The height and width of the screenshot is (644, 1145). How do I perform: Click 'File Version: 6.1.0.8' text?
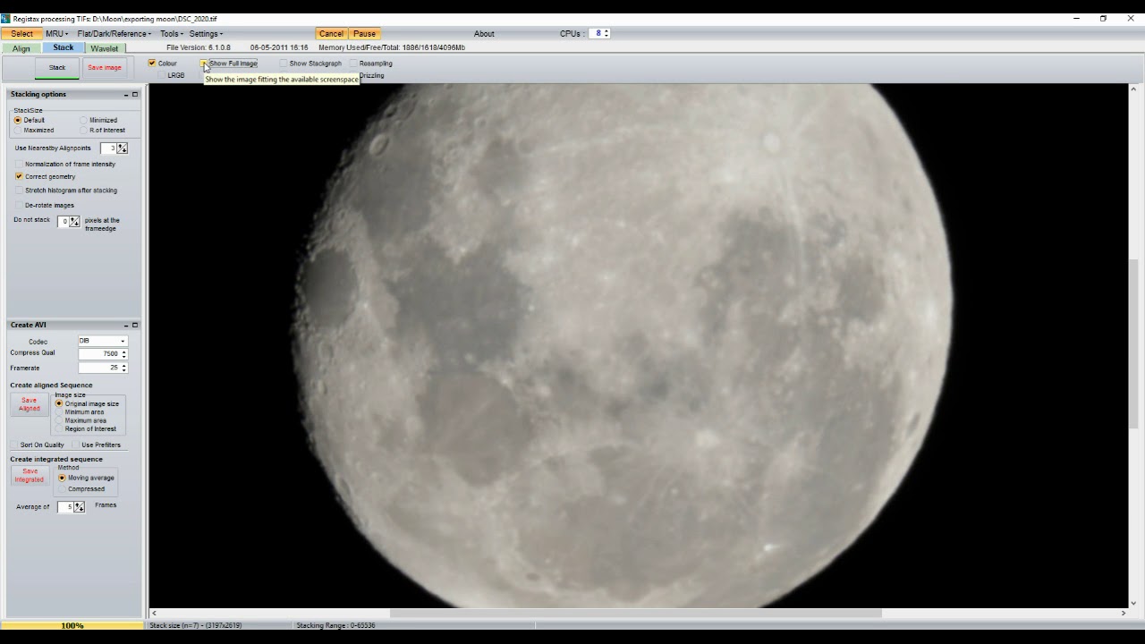(x=199, y=47)
